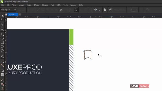The width and height of the screenshot is (162, 91).
Task: Switch to the Untitled-1 document tab
Action: pos(13,15)
